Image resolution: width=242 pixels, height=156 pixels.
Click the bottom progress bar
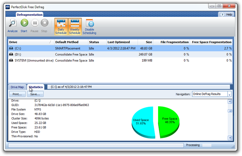[x=96, y=145]
